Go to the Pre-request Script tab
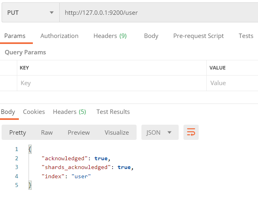The width and height of the screenshot is (258, 197). coord(198,36)
